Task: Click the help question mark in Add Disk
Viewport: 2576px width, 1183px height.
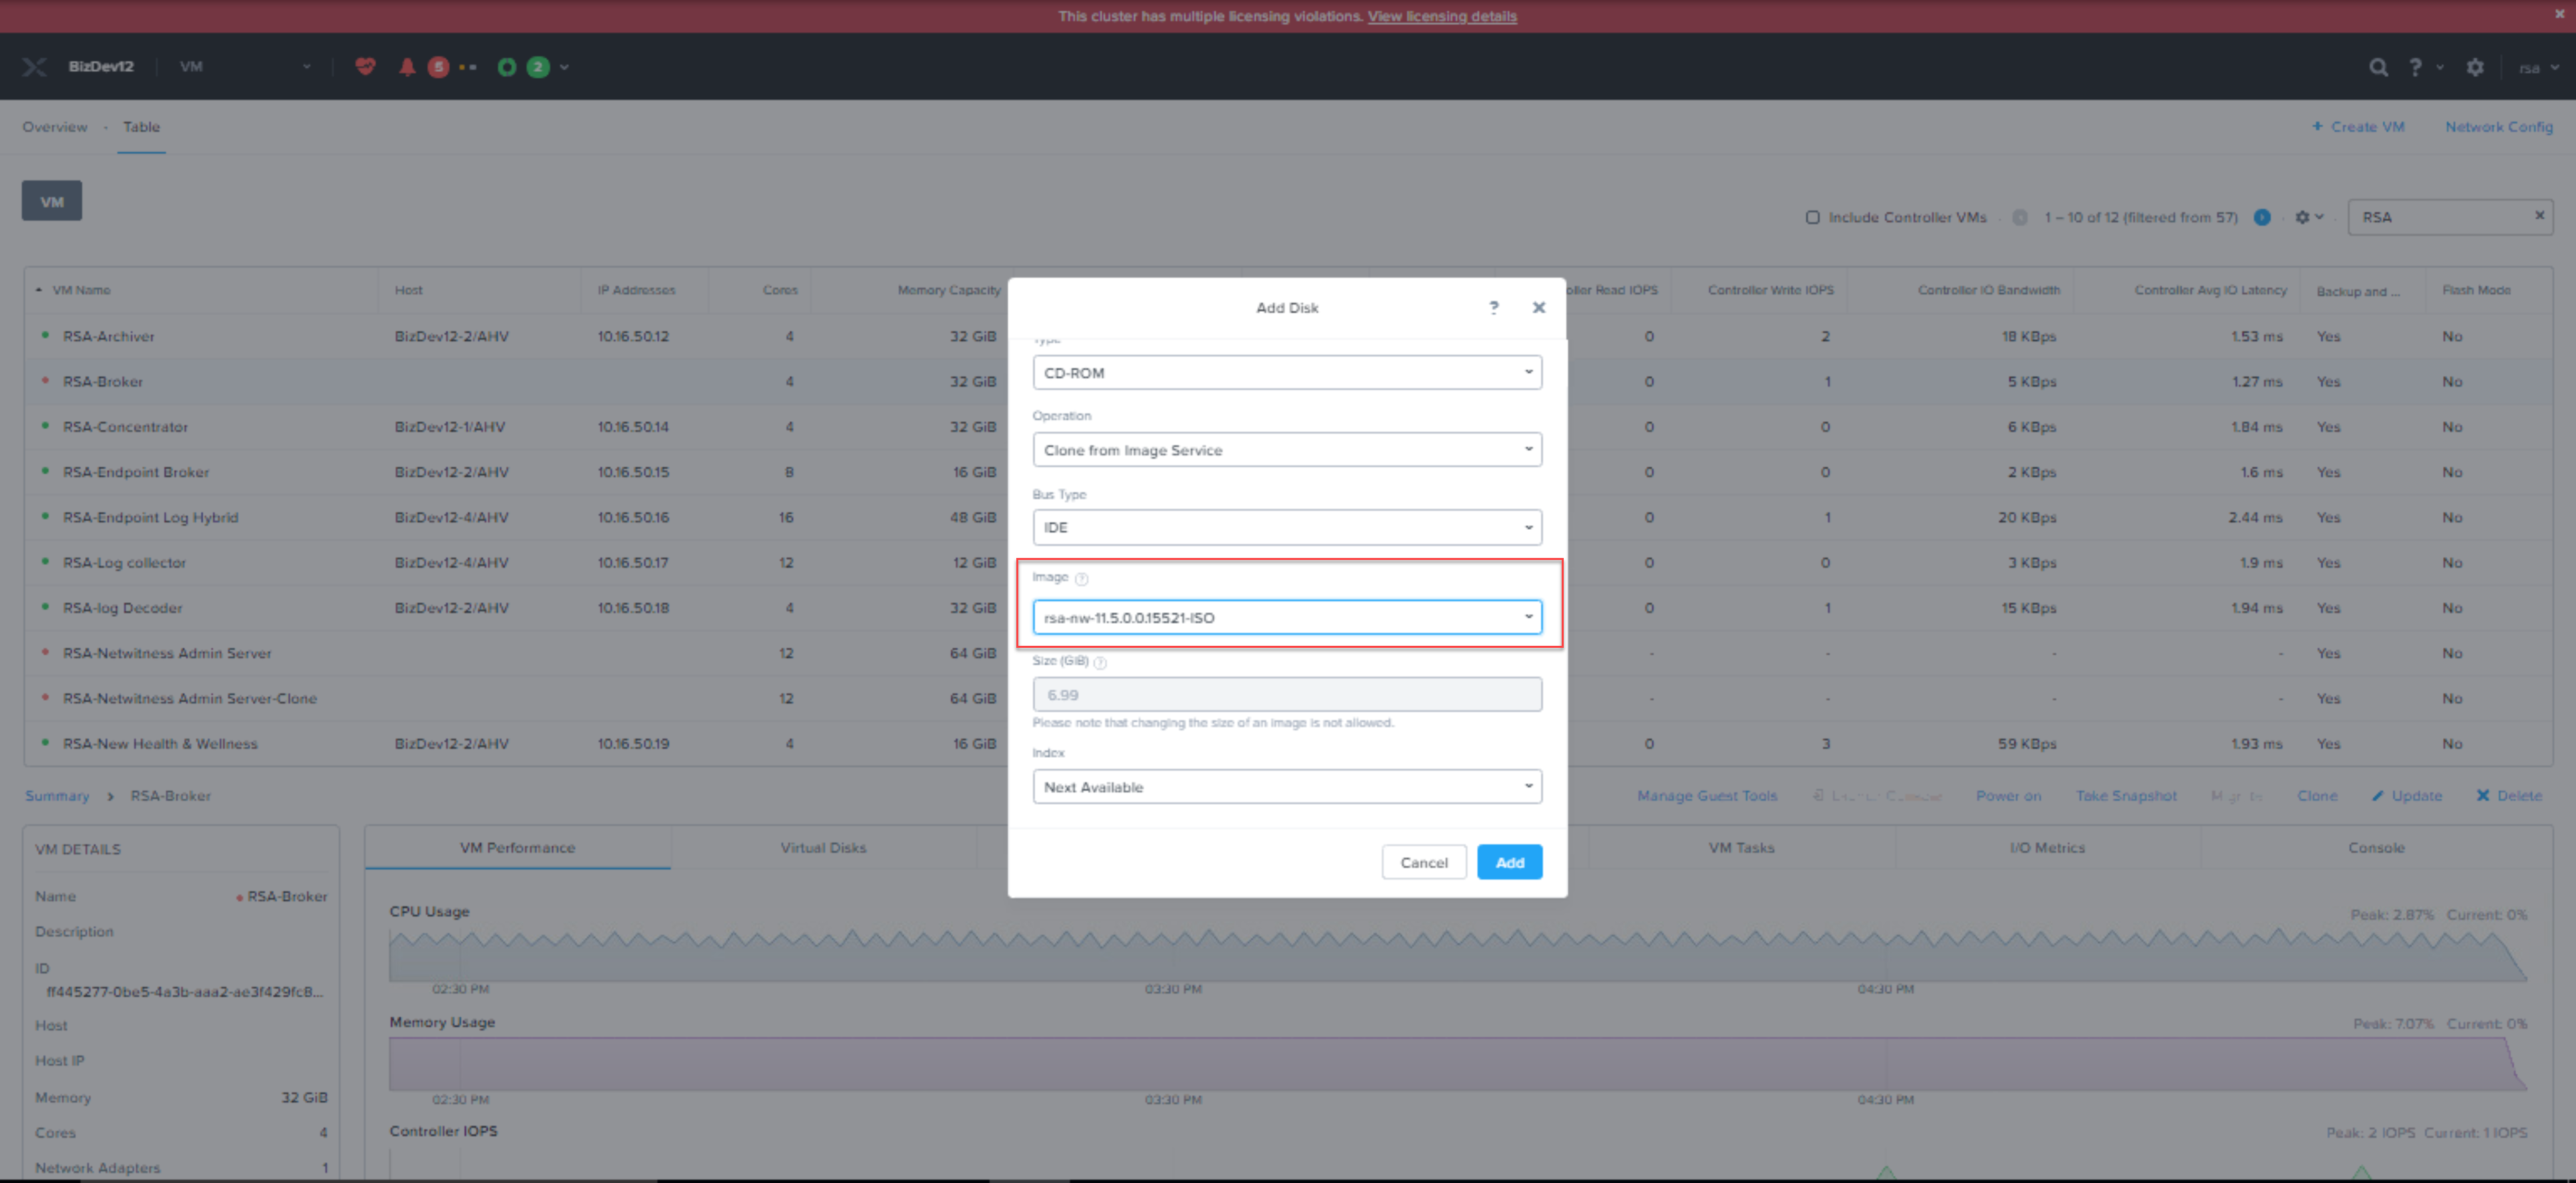Action: (x=1493, y=307)
